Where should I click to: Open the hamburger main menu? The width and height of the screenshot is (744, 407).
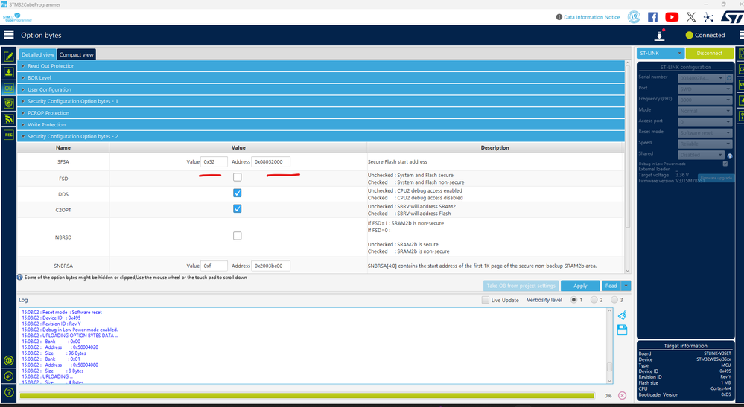(8, 34)
